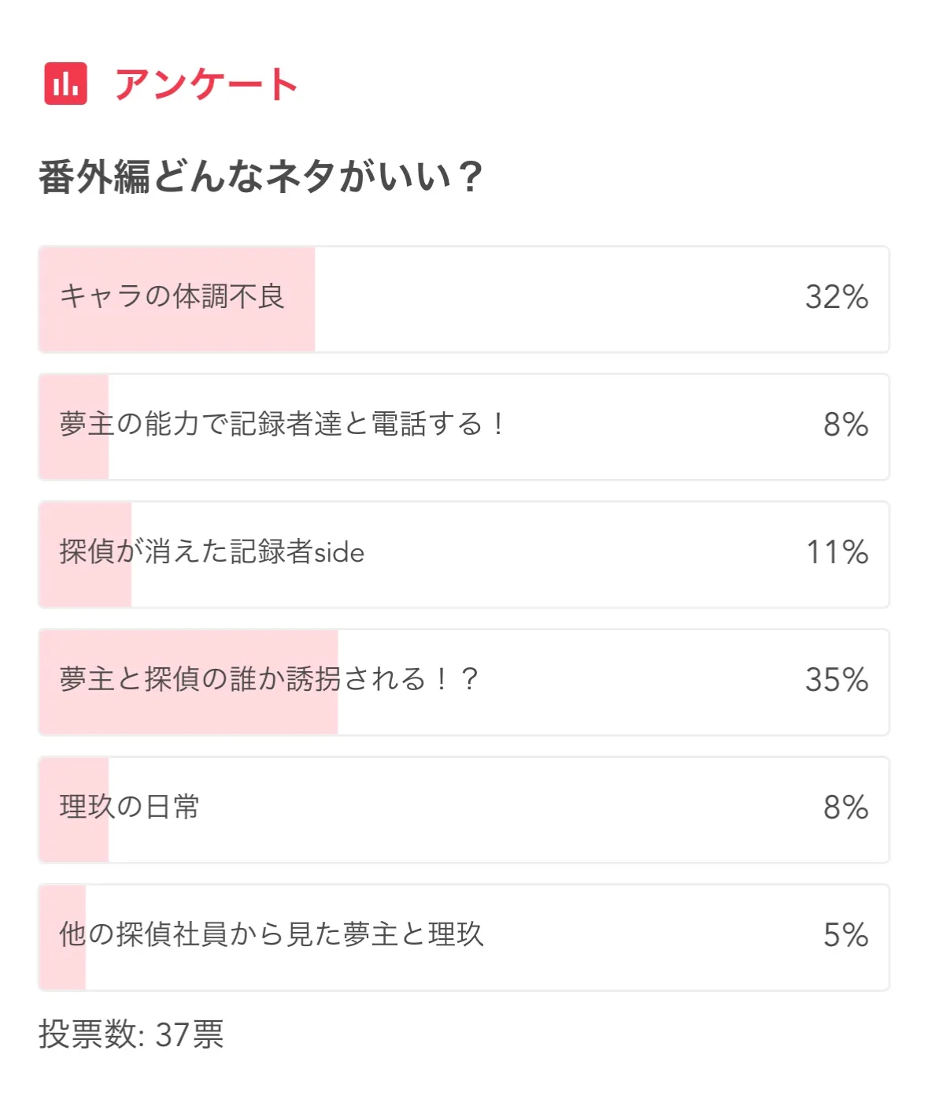
Task: Click the 8% beside 理玖の日常
Action: [845, 808]
